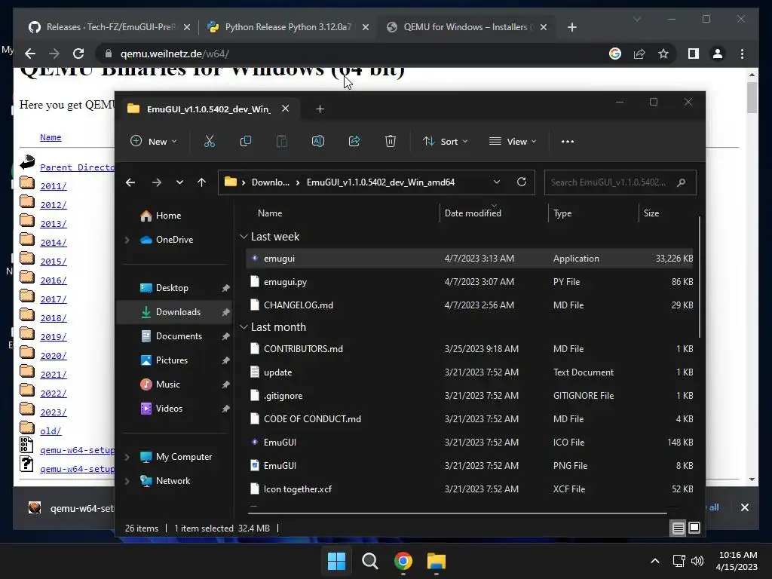Screen dimensions: 772x579
Task: Bookmark this page with star icon
Action: click(x=663, y=54)
